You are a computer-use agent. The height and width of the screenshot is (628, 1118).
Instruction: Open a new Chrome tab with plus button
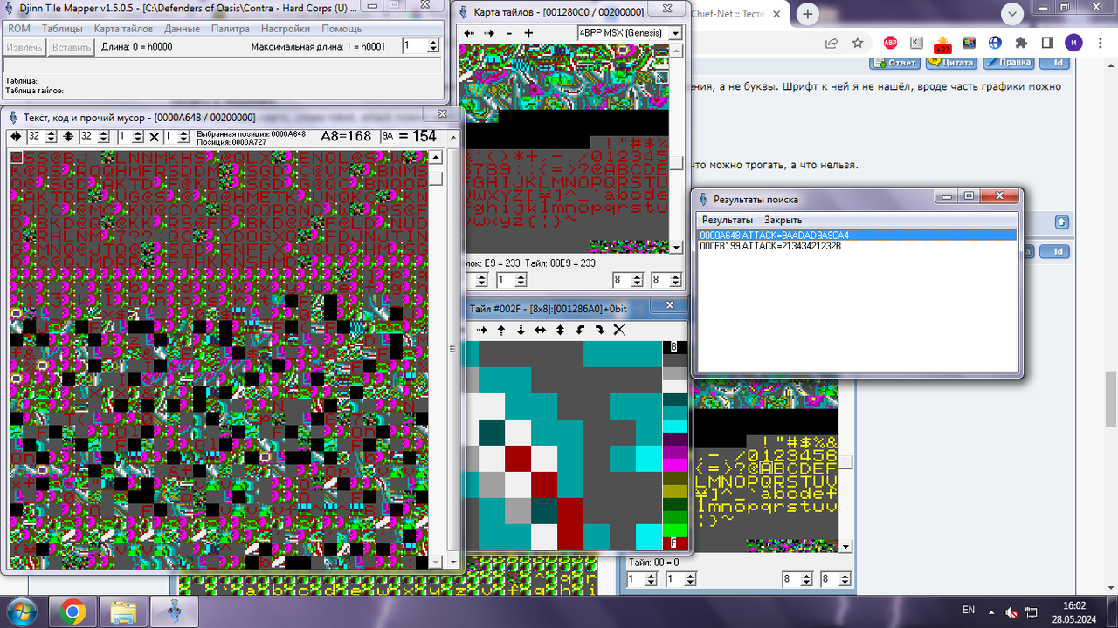pyautogui.click(x=808, y=14)
